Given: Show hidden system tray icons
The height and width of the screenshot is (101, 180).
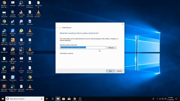Looking at the screenshot, I should [157, 99].
